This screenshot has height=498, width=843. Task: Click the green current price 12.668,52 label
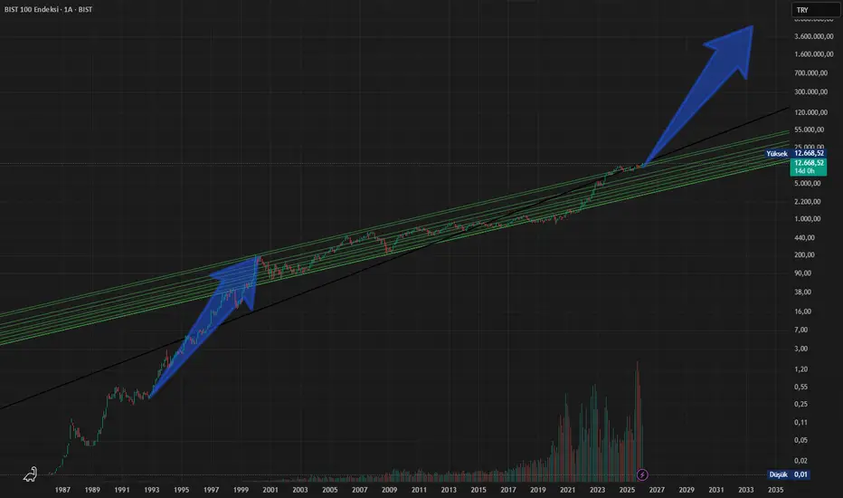click(809, 163)
